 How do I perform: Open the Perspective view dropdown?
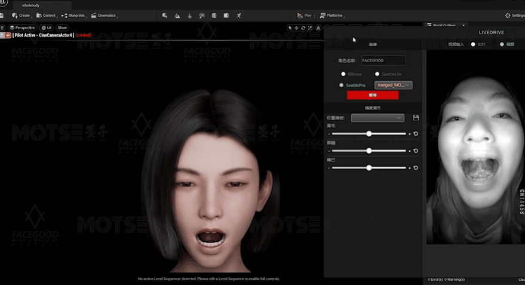click(x=22, y=28)
